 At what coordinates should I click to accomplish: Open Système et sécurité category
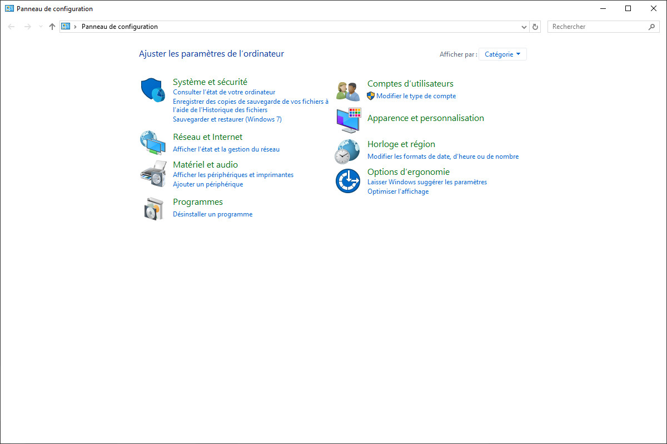tap(210, 82)
